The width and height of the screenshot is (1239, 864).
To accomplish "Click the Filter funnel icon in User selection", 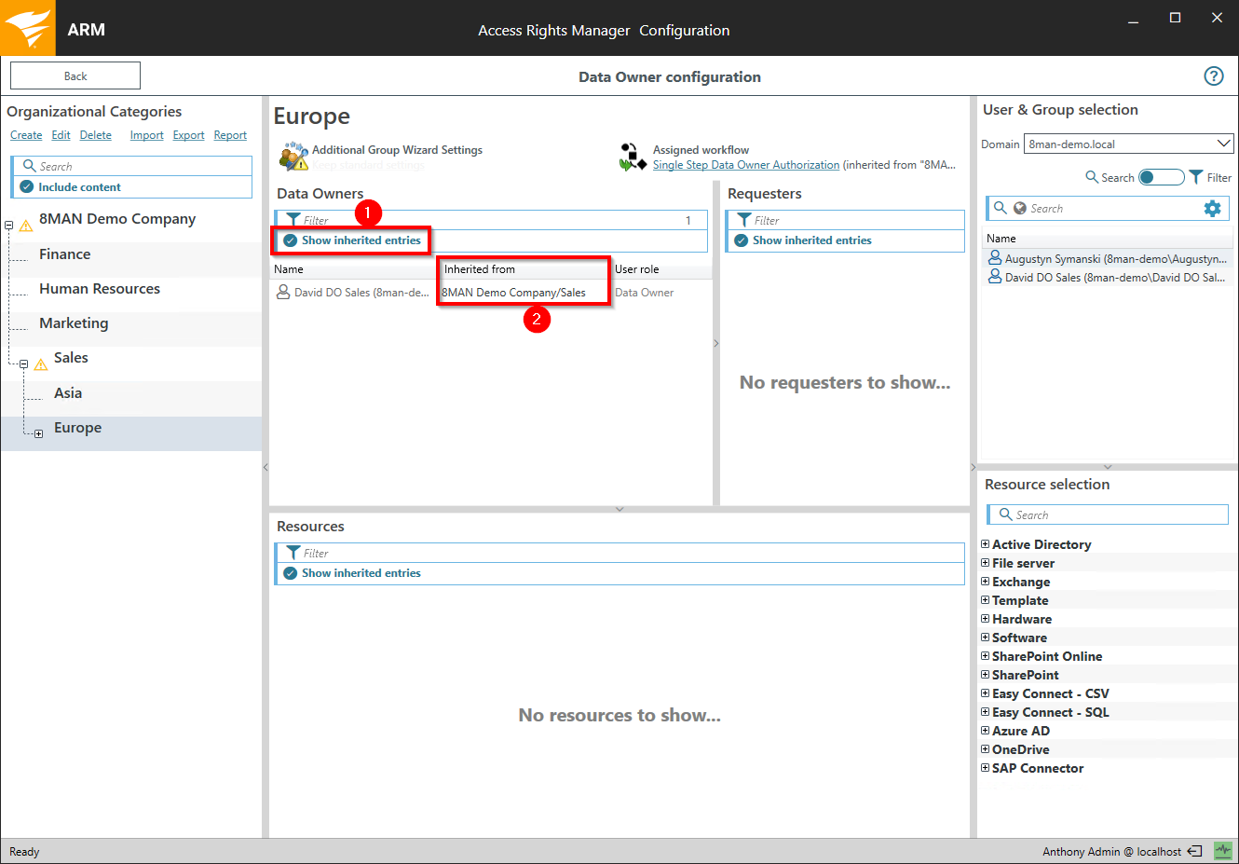I will click(x=1196, y=177).
